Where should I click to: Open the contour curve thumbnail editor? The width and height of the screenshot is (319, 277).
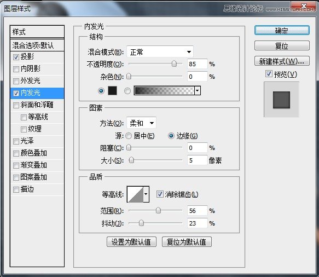coord(135,194)
